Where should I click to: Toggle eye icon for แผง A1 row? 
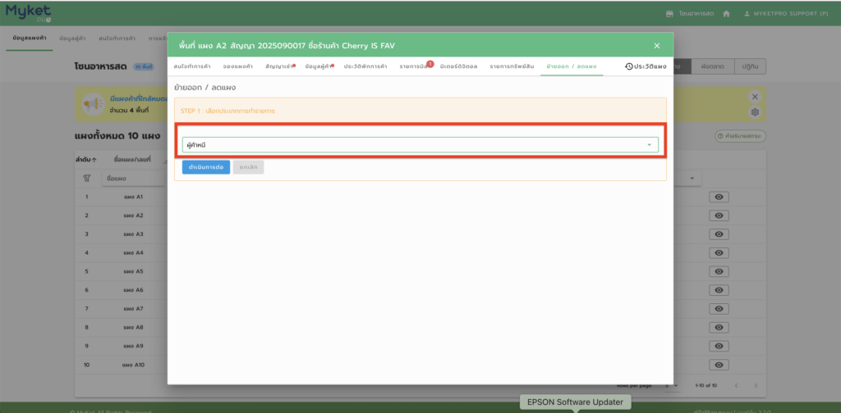[718, 197]
